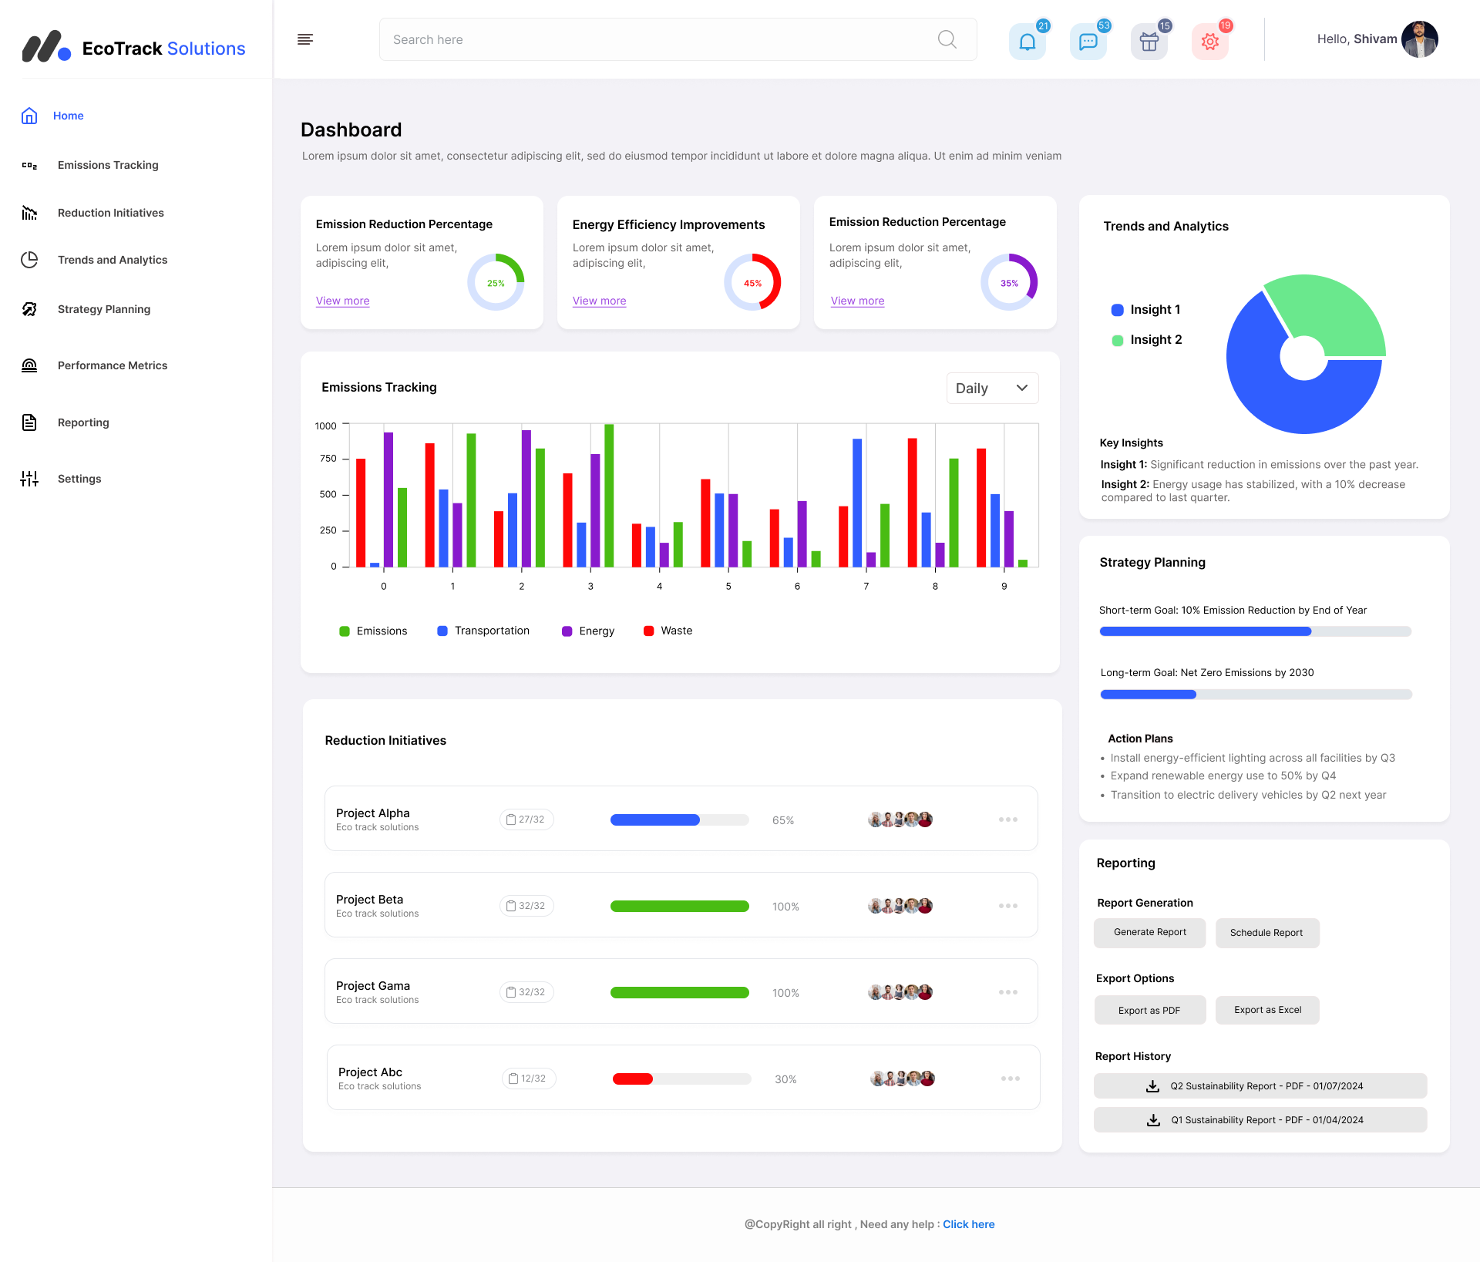Open the notifications bell icon
The width and height of the screenshot is (1480, 1262).
click(x=1028, y=42)
